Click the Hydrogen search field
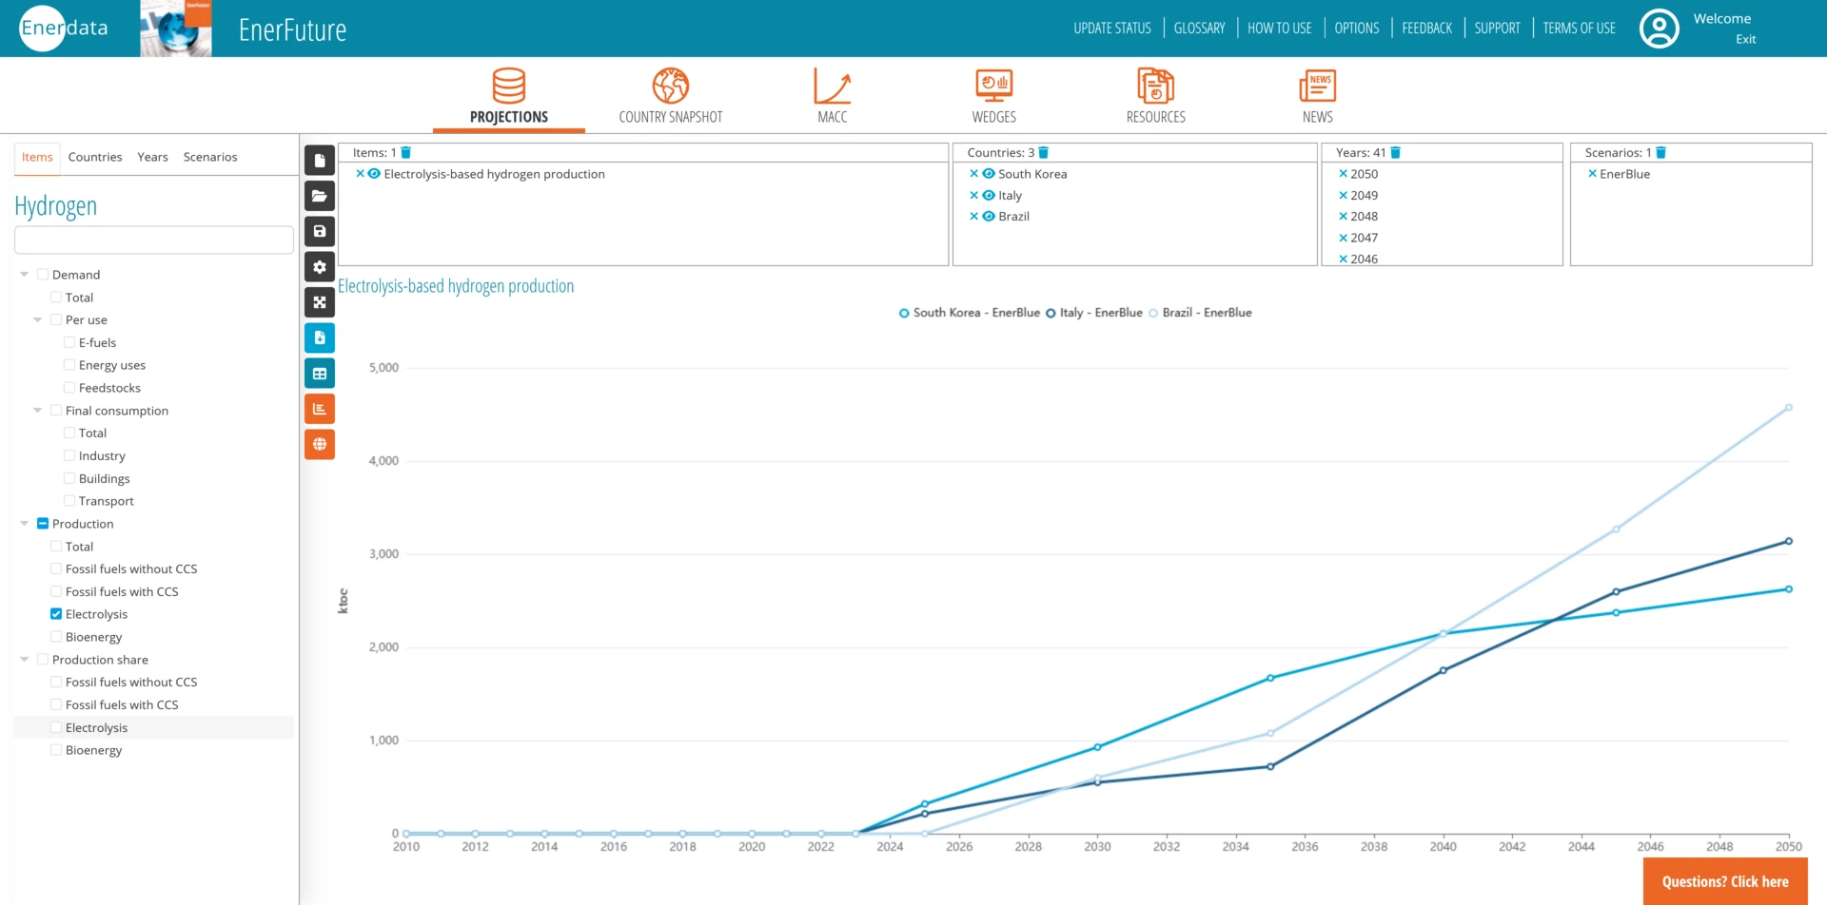 (154, 241)
